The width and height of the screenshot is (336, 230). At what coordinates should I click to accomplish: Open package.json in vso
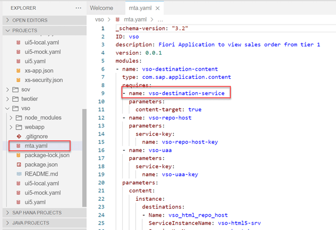[x=41, y=165]
